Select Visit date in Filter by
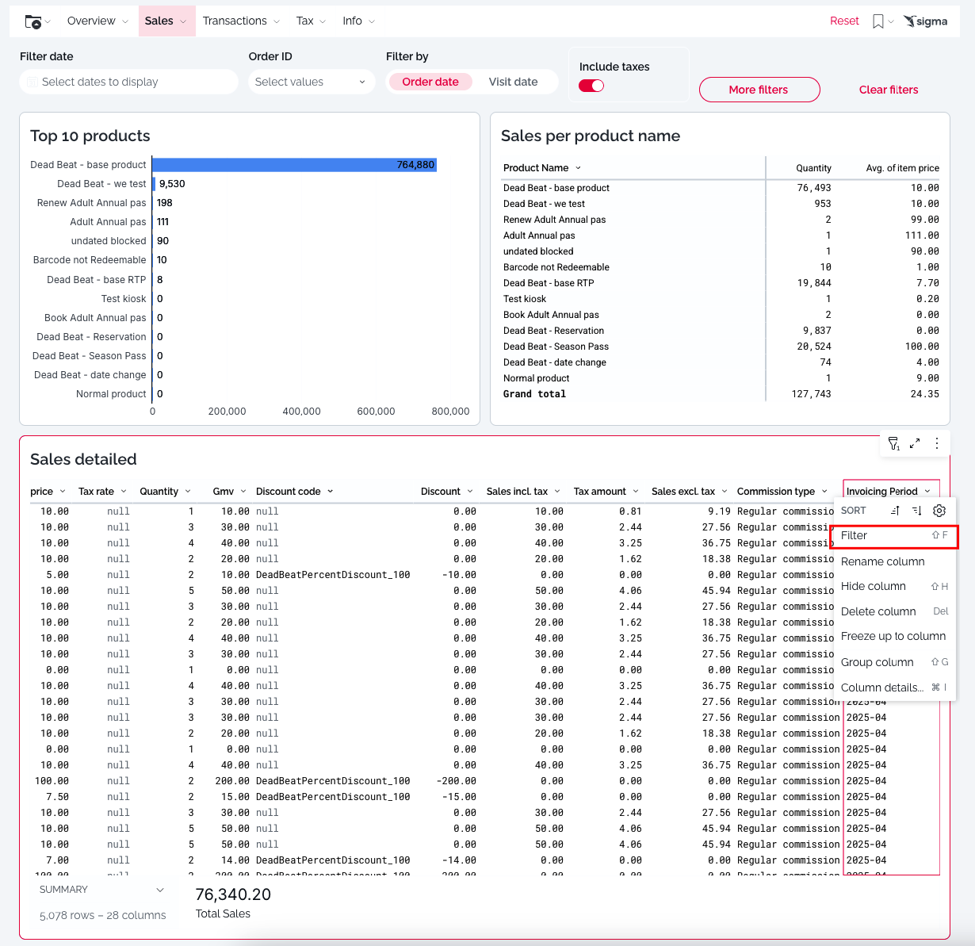Viewport: 975px width, 946px height. coord(513,82)
